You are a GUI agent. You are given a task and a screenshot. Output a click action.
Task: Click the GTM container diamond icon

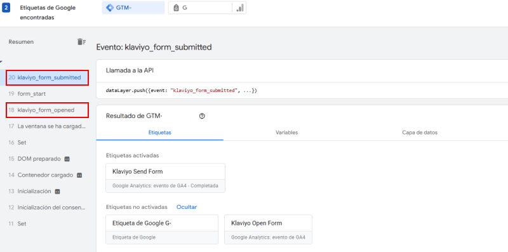(x=110, y=8)
